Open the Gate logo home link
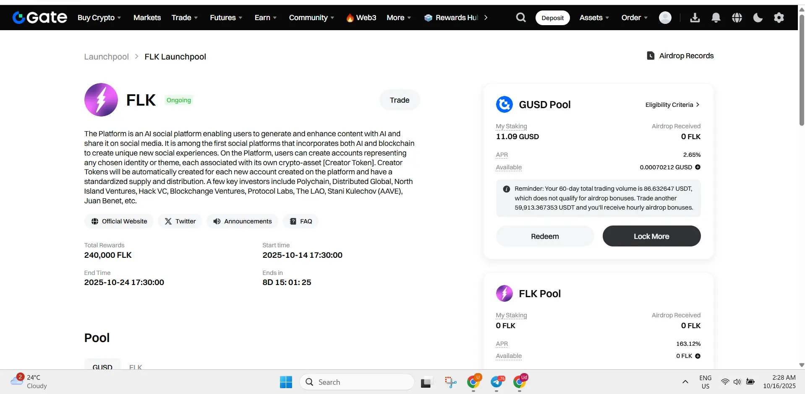This screenshot has height=394, width=805. click(40, 17)
